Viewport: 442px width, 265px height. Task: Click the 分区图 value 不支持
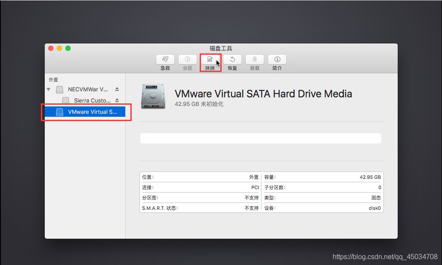click(251, 198)
